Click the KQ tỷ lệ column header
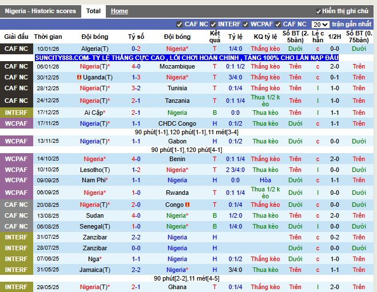 265,37
